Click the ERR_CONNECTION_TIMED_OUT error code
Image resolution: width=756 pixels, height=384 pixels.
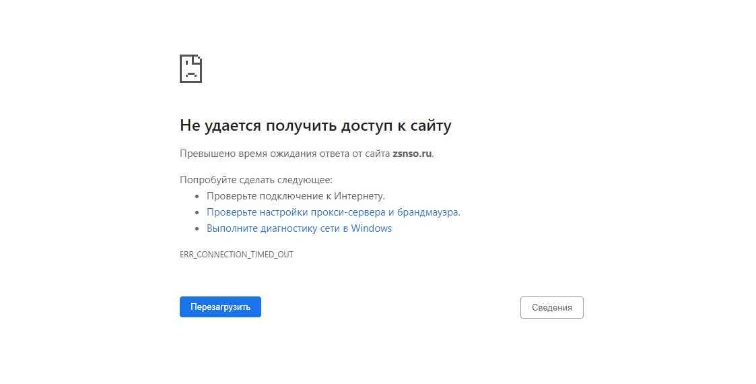click(237, 255)
